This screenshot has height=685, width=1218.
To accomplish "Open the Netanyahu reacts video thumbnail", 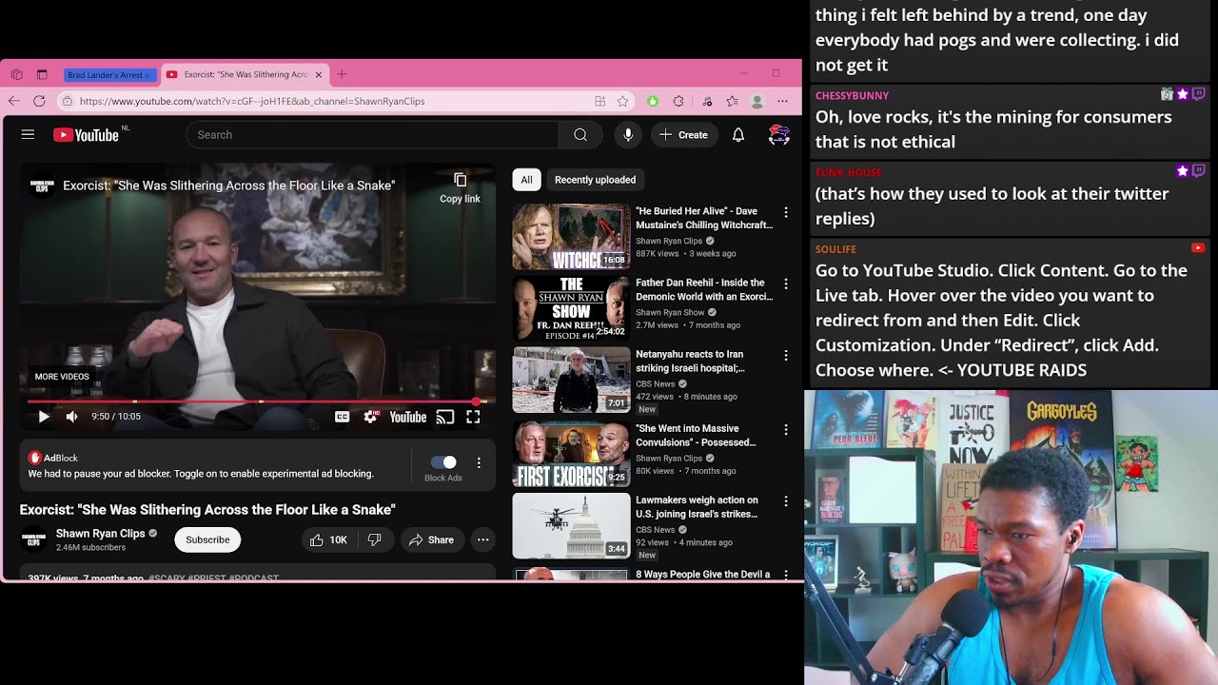I will pos(571,380).
